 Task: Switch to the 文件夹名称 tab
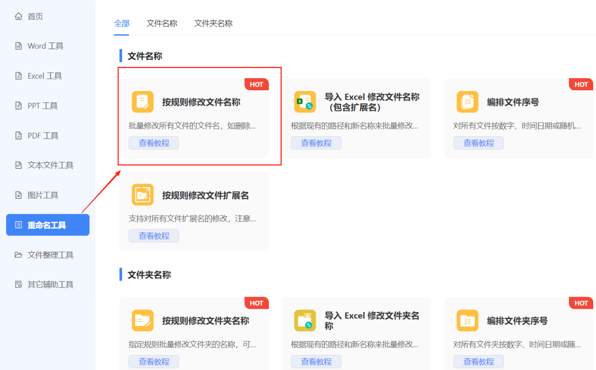(213, 23)
